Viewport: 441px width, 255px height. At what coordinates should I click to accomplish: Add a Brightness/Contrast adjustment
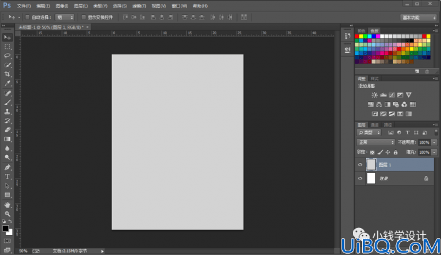(x=374, y=95)
